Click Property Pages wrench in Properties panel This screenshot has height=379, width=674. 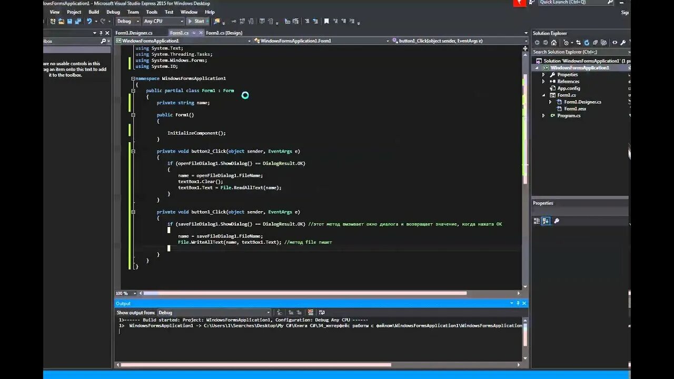pyautogui.click(x=557, y=221)
